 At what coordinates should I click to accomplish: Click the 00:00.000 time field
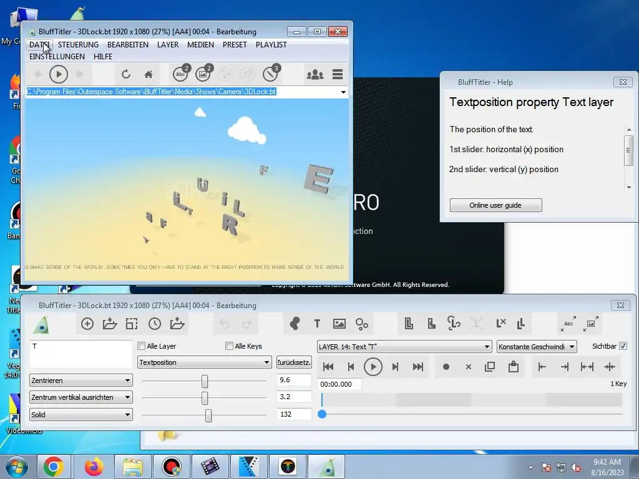click(x=339, y=384)
